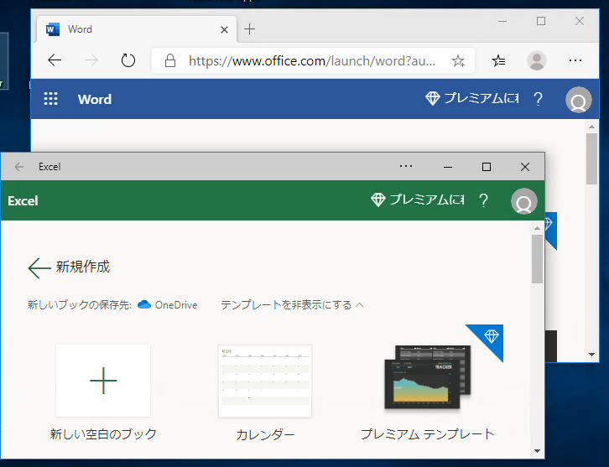Minimize the Excel window

pyautogui.click(x=448, y=167)
